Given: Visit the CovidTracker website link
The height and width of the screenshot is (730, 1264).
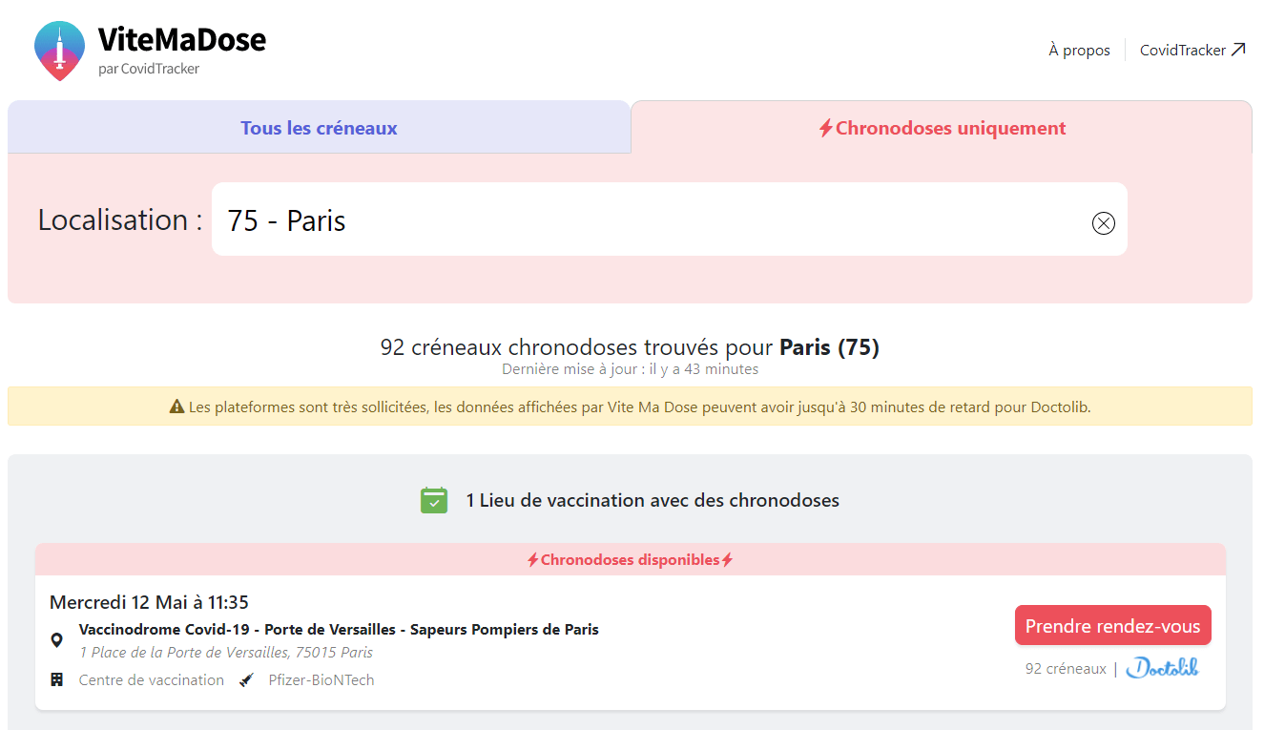Looking at the screenshot, I should tap(1183, 50).
